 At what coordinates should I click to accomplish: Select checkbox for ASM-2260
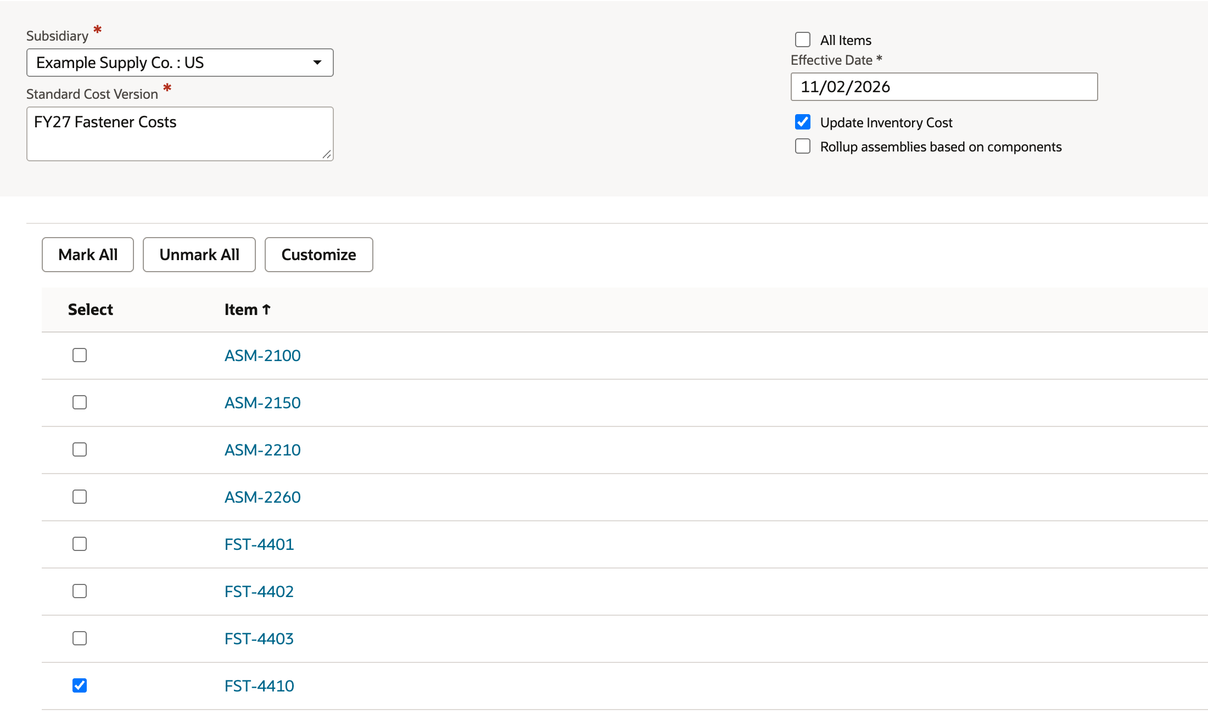[x=80, y=497]
